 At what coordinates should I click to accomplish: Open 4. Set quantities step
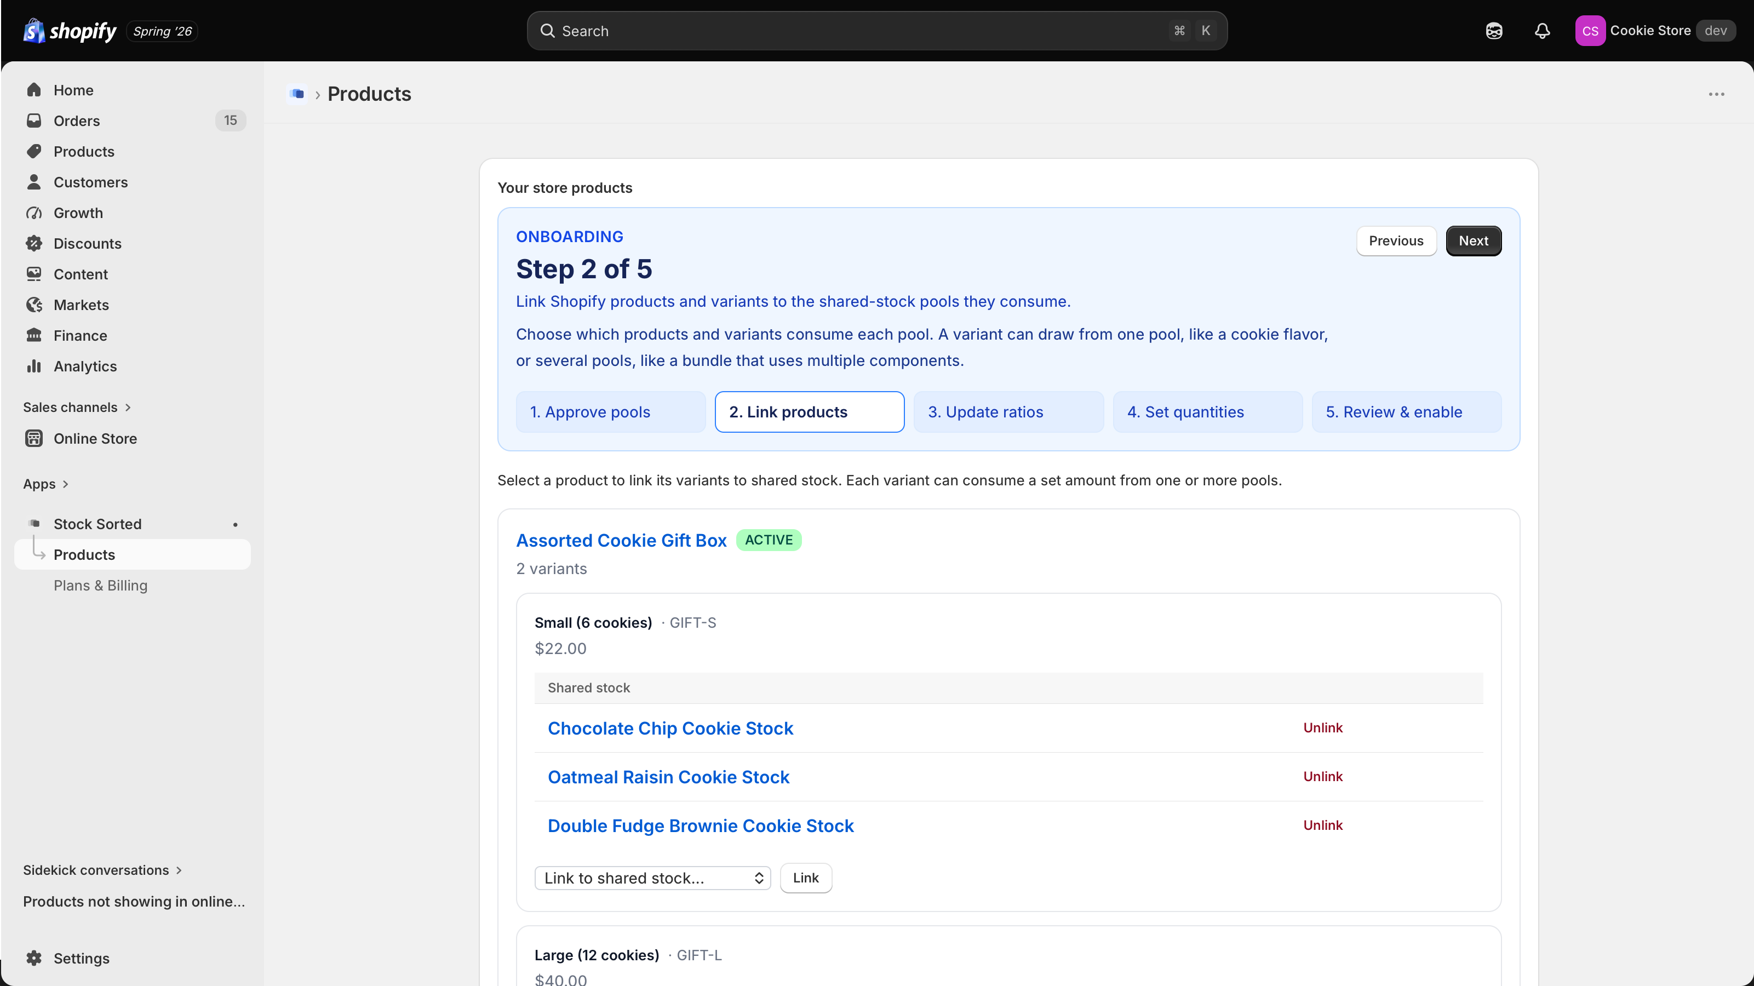(x=1207, y=411)
